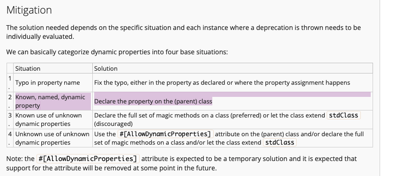The image size is (396, 176).
Task: Click the #[AllowDynamicProperties] code in the table
Action: 165,134
